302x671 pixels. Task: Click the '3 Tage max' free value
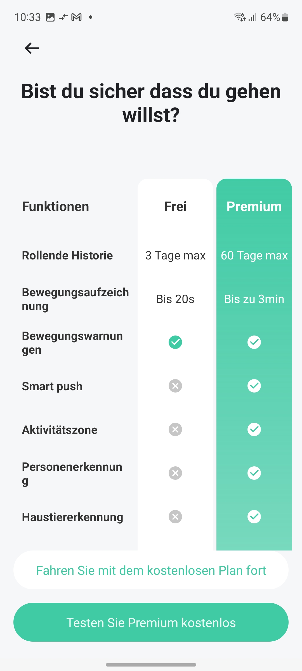point(175,256)
